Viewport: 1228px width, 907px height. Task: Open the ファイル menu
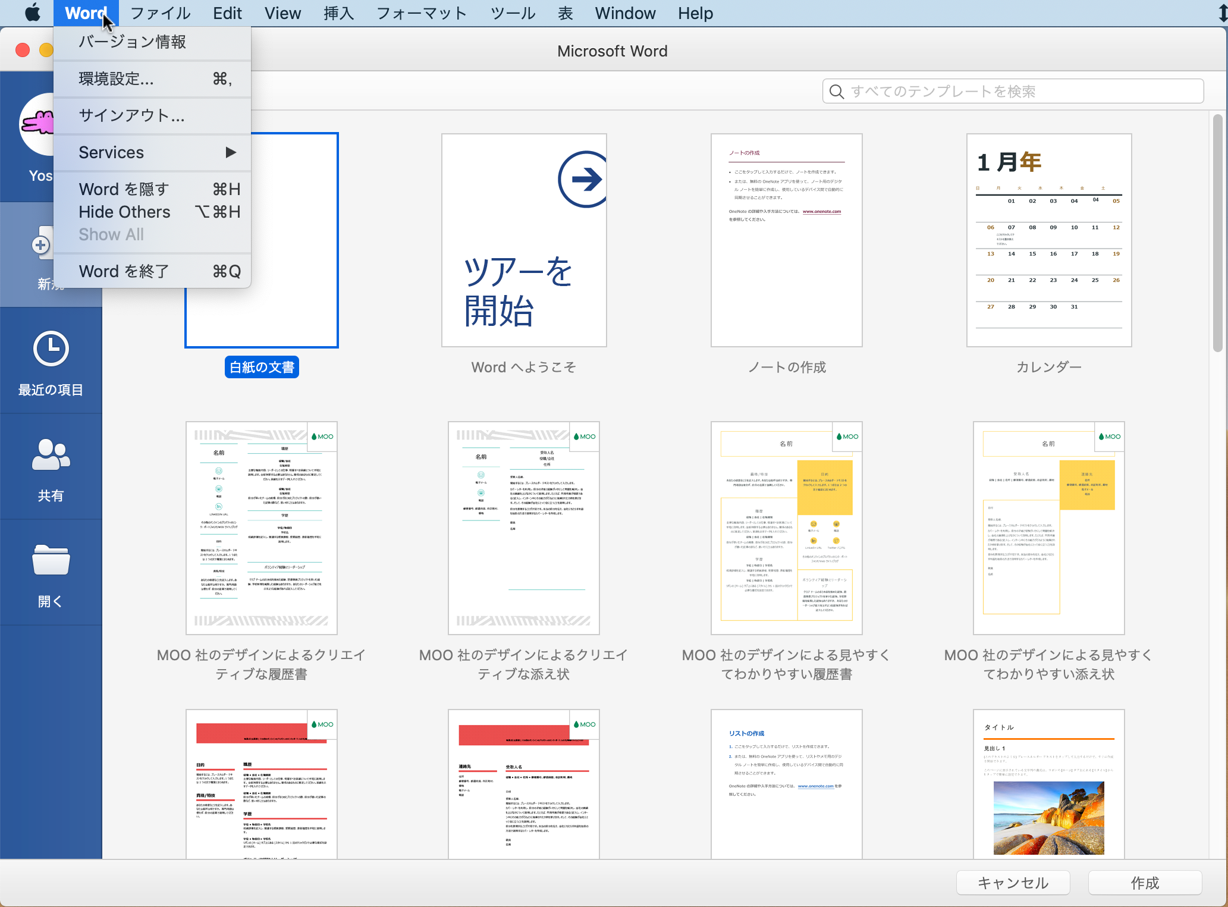tap(160, 13)
